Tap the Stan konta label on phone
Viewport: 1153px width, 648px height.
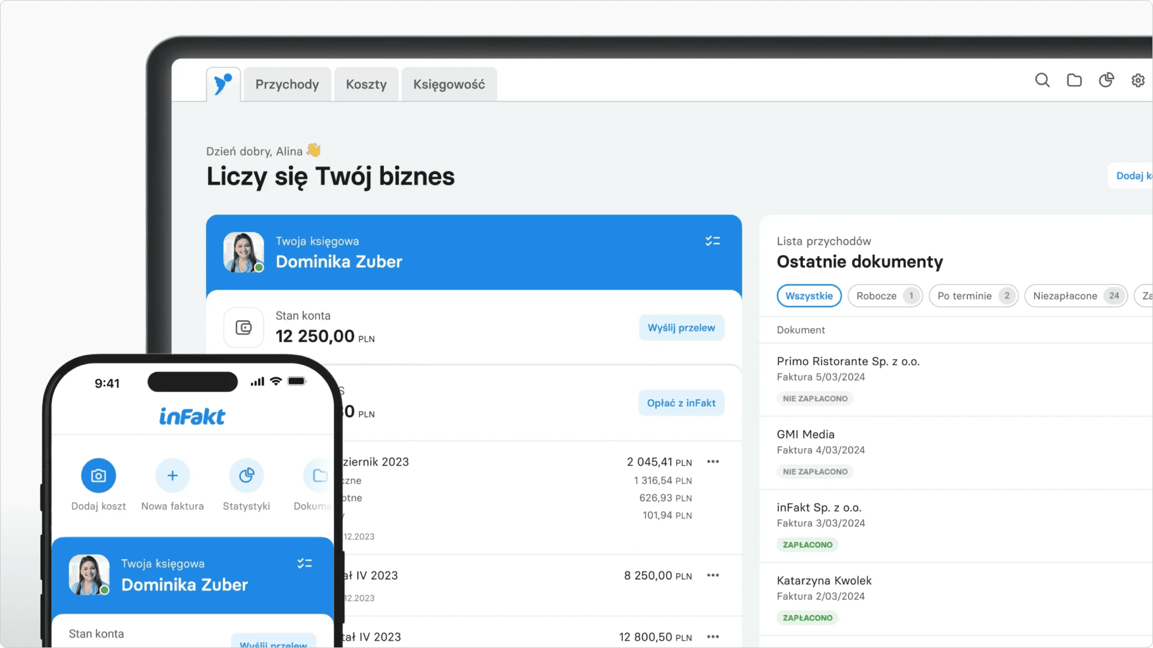click(96, 634)
